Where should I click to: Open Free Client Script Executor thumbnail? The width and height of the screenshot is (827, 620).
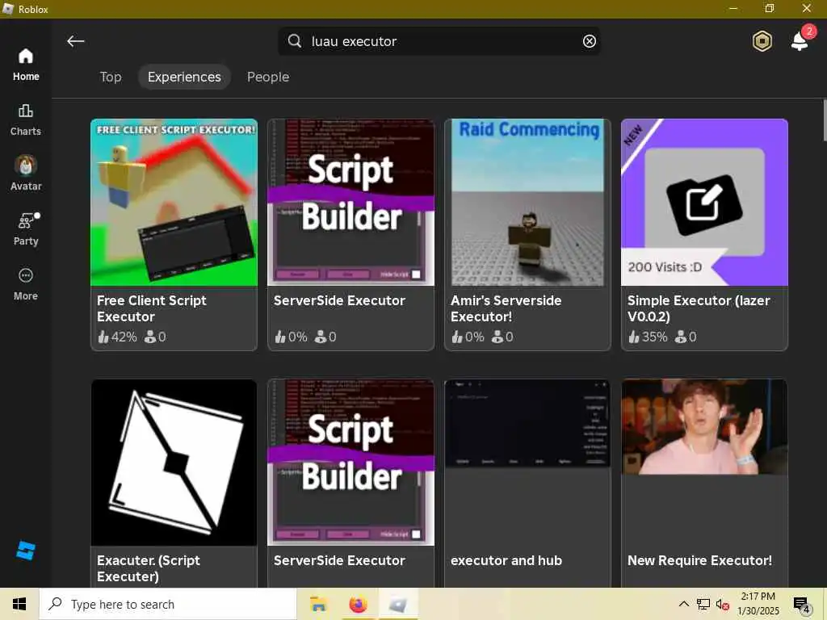[174, 203]
